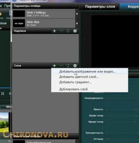This screenshot has height=143, width=139.
Task: Open Слои gear settings icon
Action: [75, 66]
